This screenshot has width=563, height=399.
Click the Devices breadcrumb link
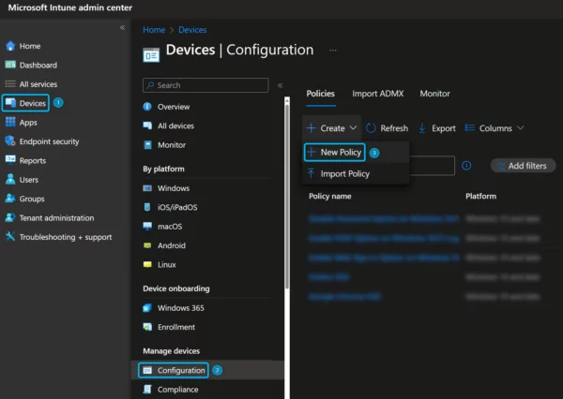pos(192,30)
